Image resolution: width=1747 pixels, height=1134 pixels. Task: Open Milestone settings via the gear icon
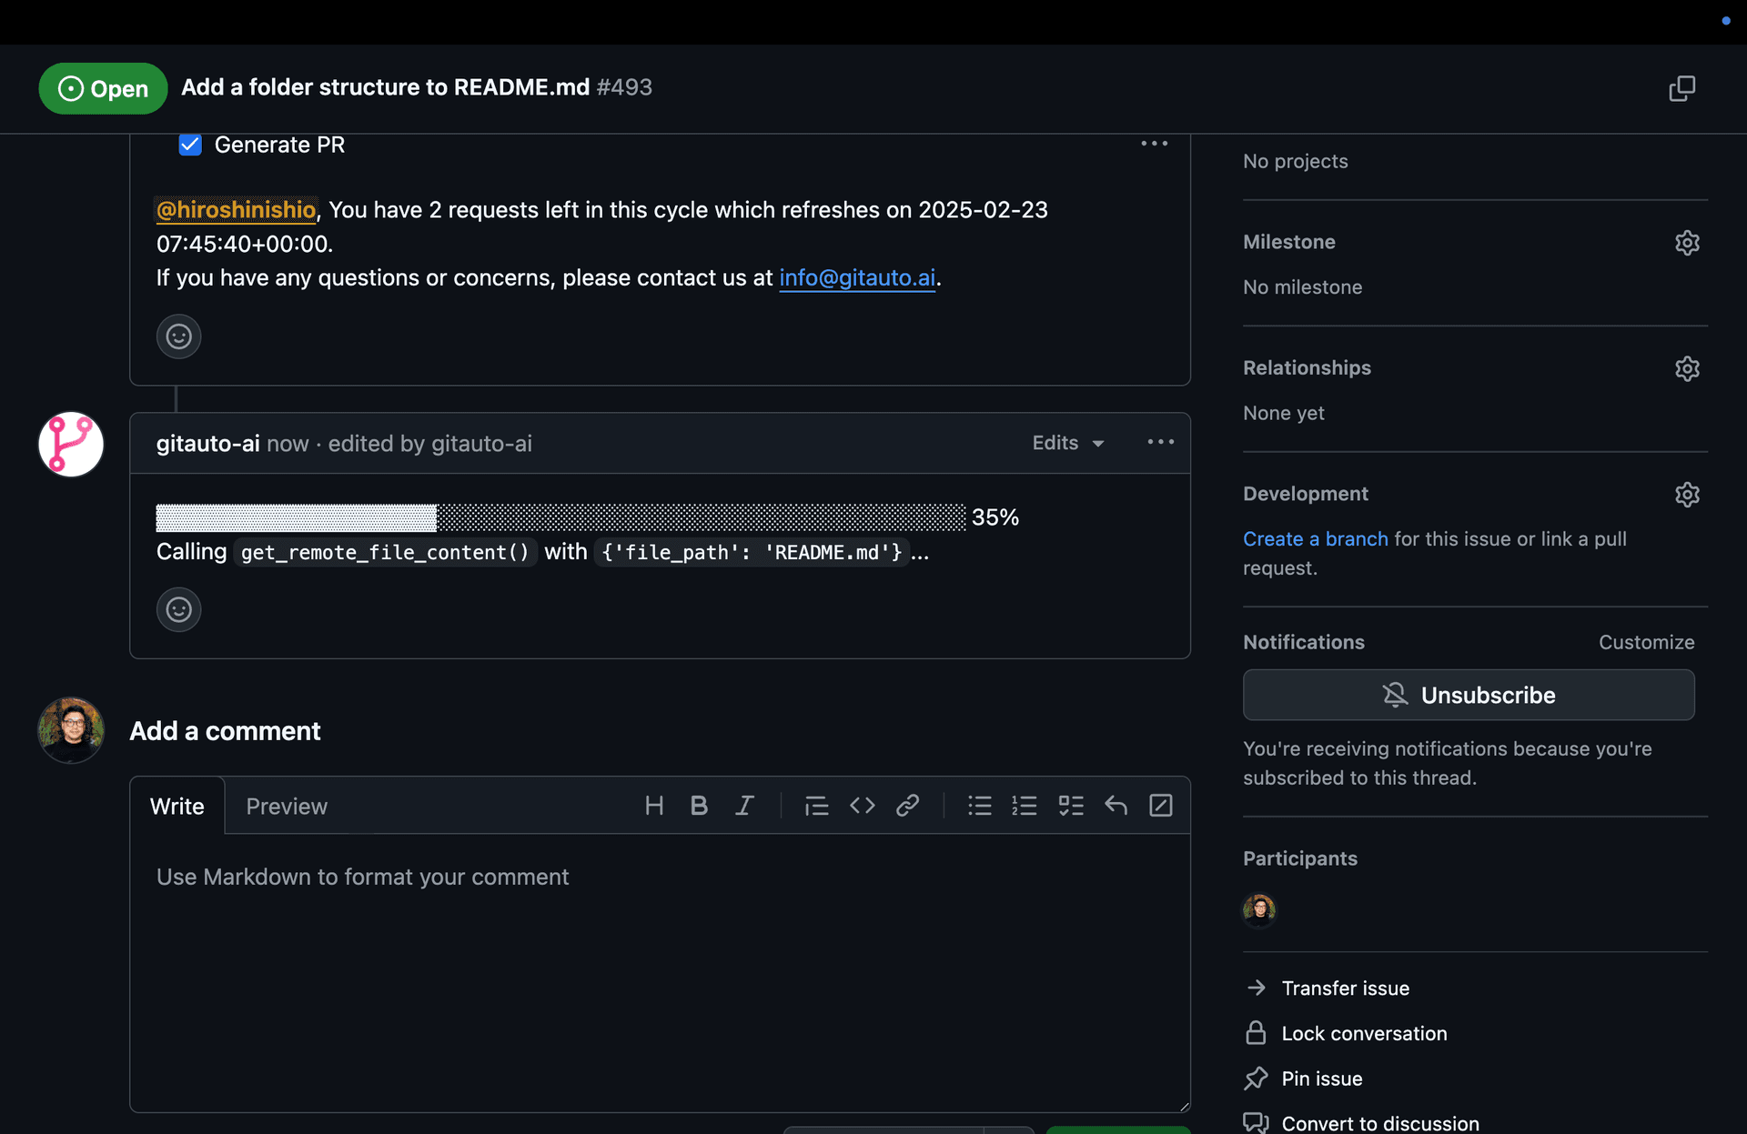tap(1687, 242)
